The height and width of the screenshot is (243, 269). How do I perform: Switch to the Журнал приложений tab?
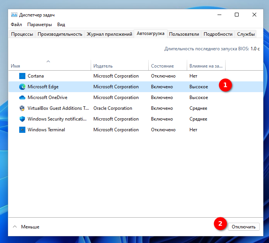pyautogui.click(x=109, y=34)
